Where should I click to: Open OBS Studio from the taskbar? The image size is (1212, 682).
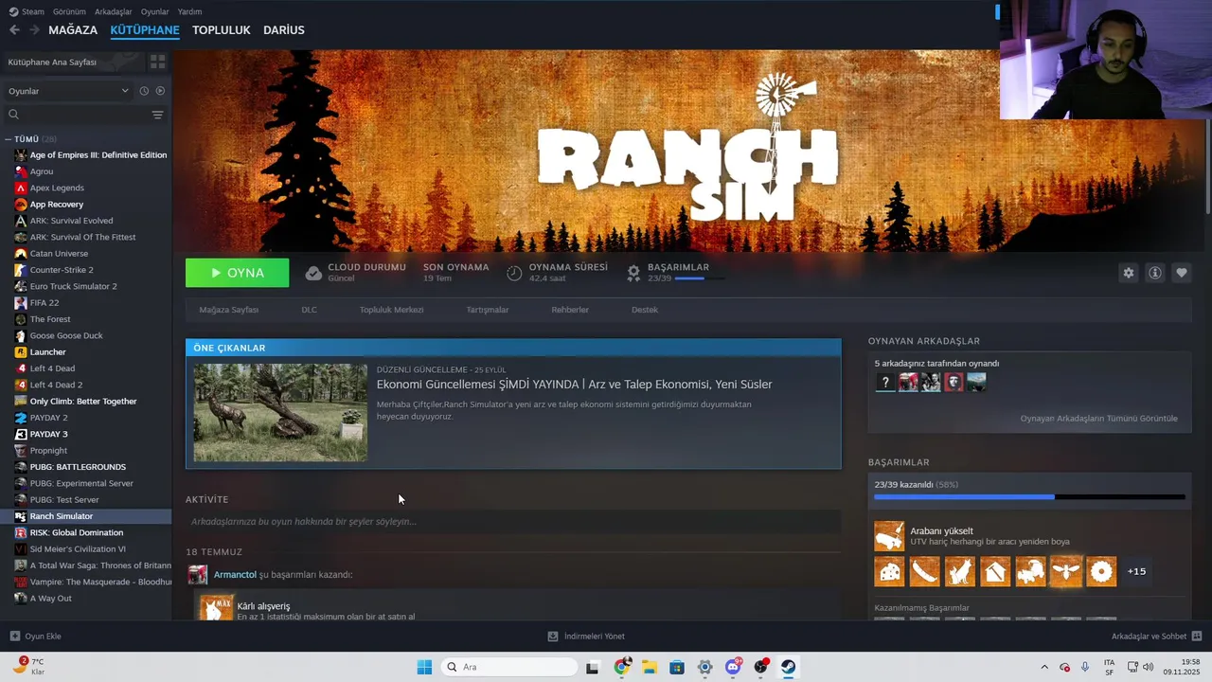[x=760, y=667]
